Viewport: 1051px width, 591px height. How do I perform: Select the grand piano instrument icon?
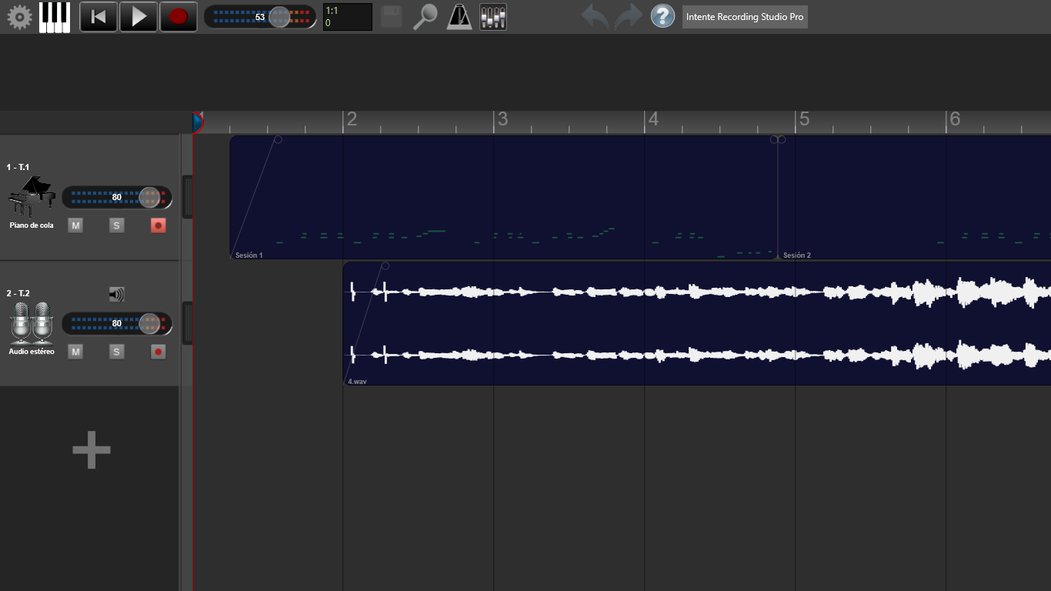tap(32, 196)
